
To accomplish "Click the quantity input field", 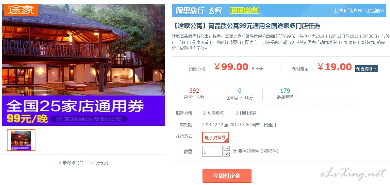I will tap(212, 151).
